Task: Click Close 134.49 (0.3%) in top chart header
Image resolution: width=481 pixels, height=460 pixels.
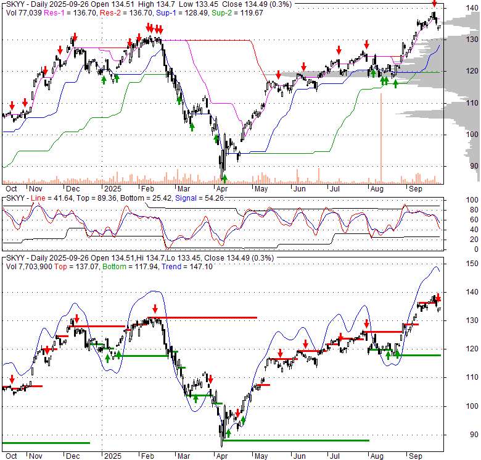Action: (x=257, y=4)
